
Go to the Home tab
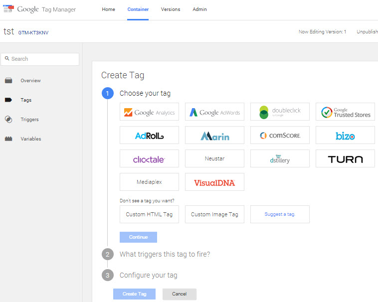click(109, 9)
